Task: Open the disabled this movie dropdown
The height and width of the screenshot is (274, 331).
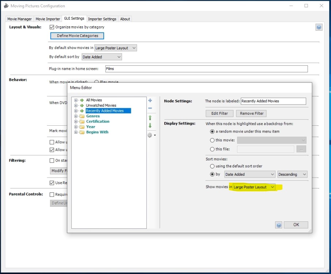Action: click(272, 140)
